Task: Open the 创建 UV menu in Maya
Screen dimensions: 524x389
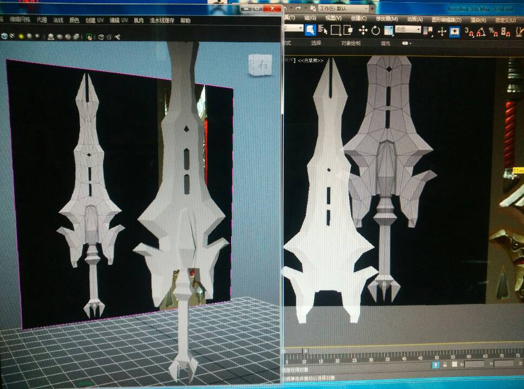Action: click(x=95, y=20)
